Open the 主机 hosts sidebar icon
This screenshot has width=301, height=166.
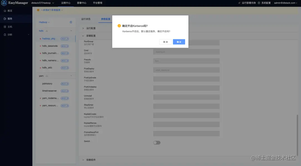click(x=5, y=27)
